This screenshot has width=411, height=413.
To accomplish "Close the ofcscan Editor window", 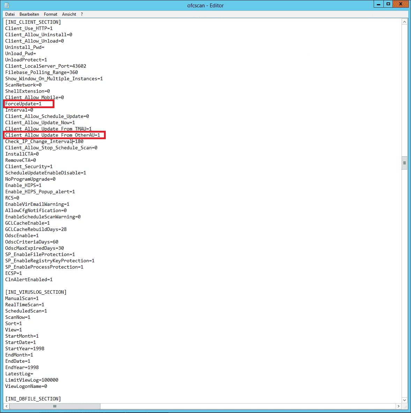I will coord(401,4).
